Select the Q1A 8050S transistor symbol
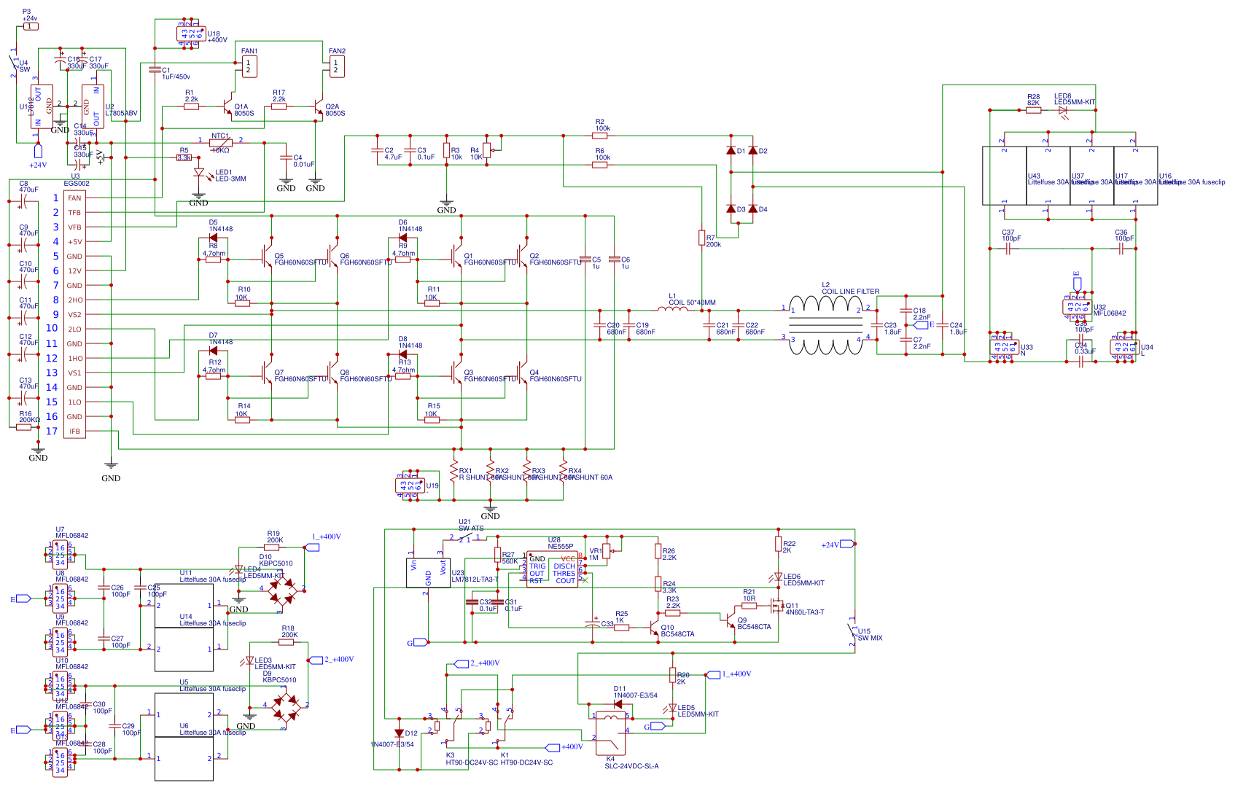 coord(229,106)
